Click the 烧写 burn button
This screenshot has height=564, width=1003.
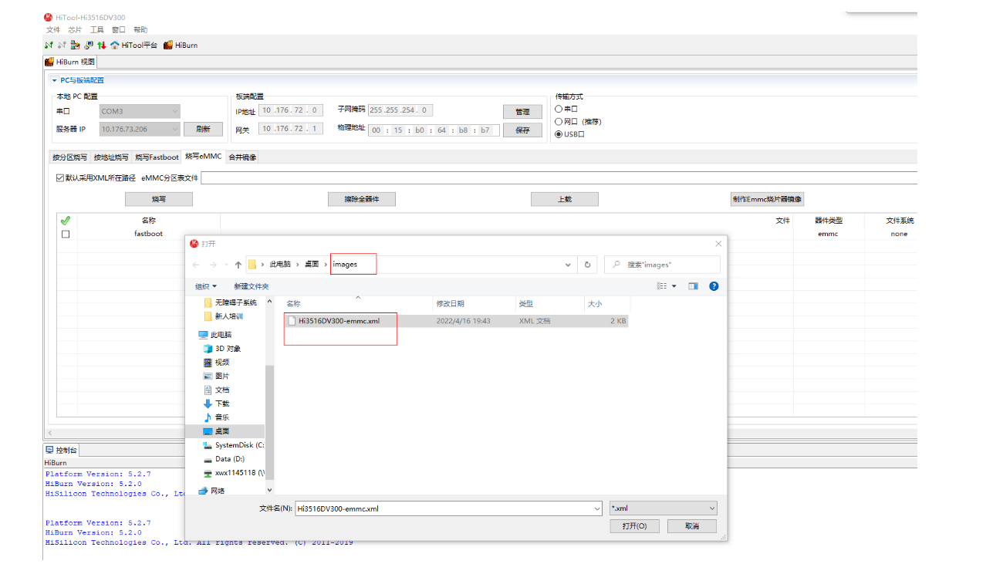click(158, 199)
